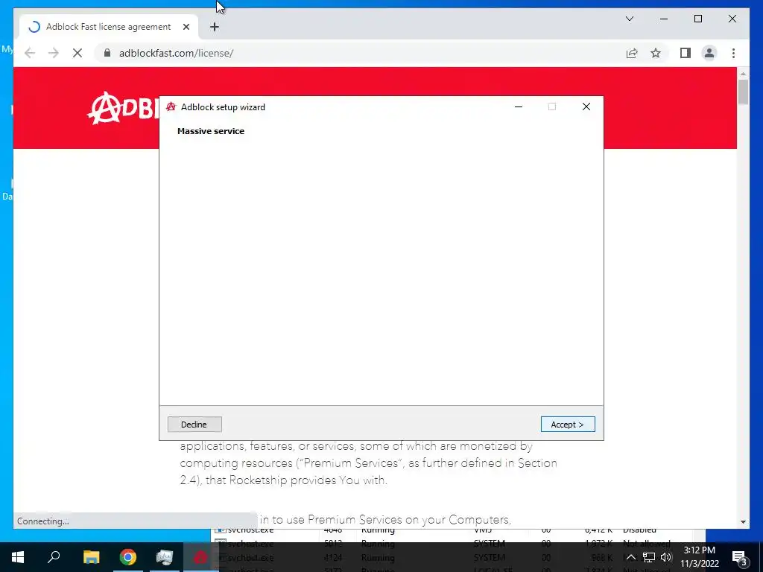Open the notification center icon
763x572 pixels.
click(x=739, y=557)
